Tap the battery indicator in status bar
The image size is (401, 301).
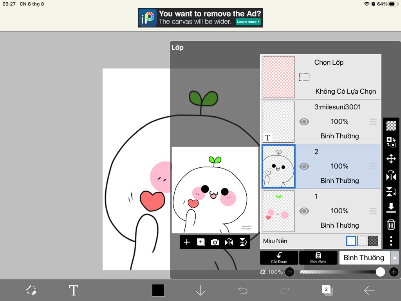point(393,4)
